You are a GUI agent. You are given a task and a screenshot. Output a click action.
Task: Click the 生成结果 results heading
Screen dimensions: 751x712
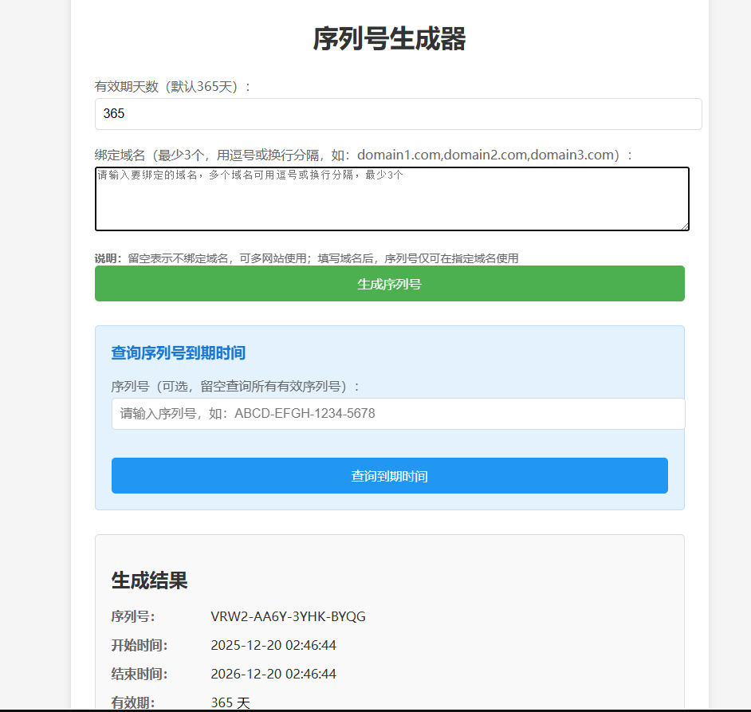pyautogui.click(x=147, y=580)
